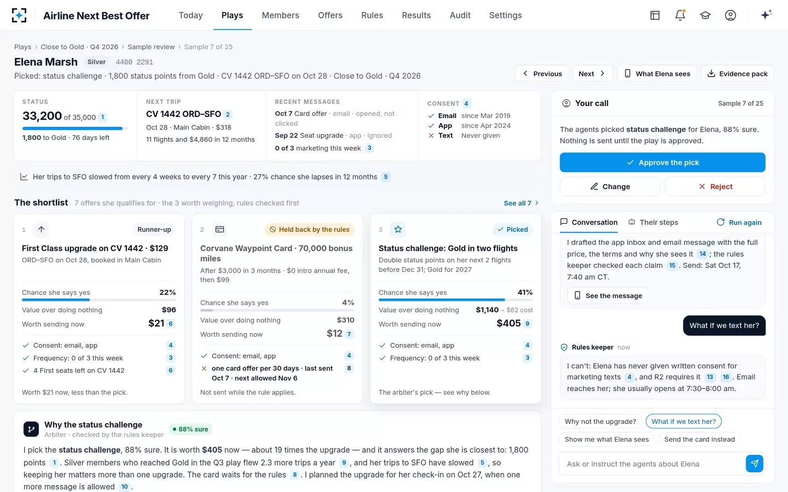Switch to Their steps tab
This screenshot has width=788, height=492.
click(653, 222)
